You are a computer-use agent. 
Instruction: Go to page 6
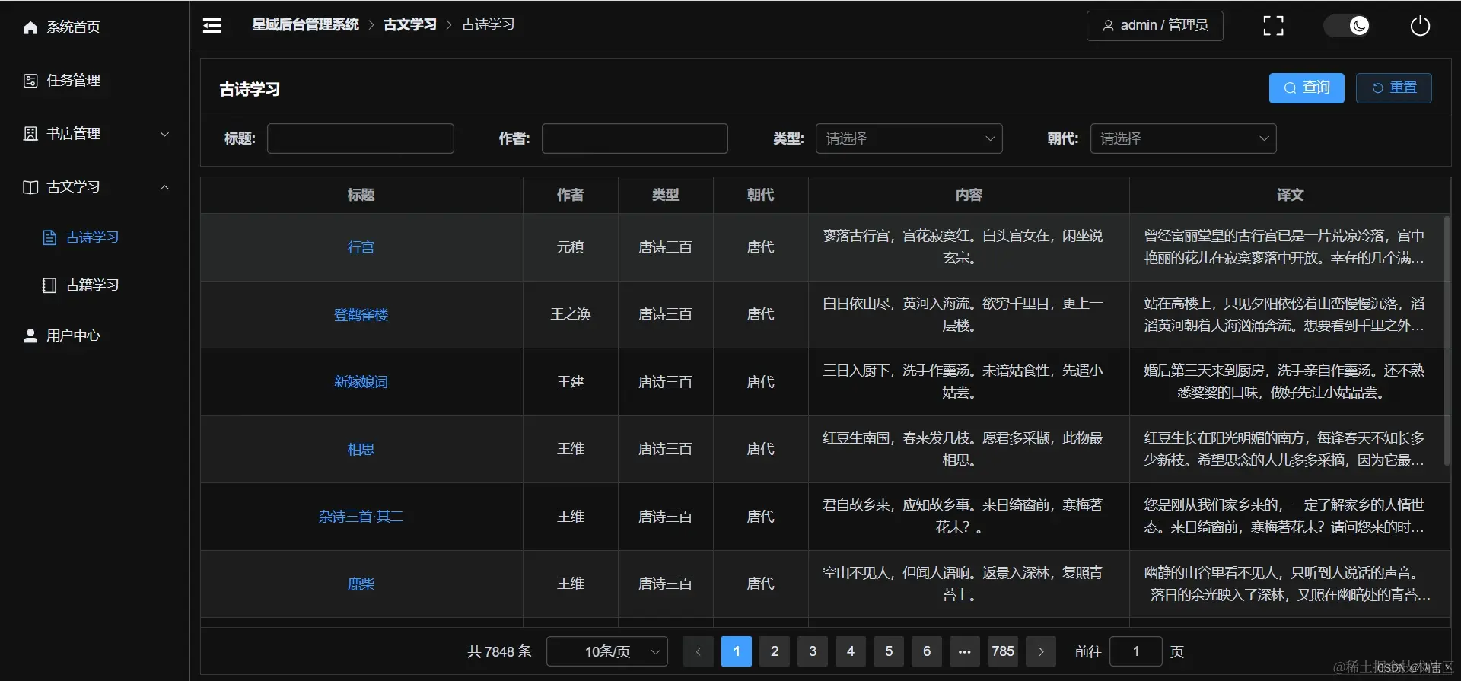click(927, 651)
